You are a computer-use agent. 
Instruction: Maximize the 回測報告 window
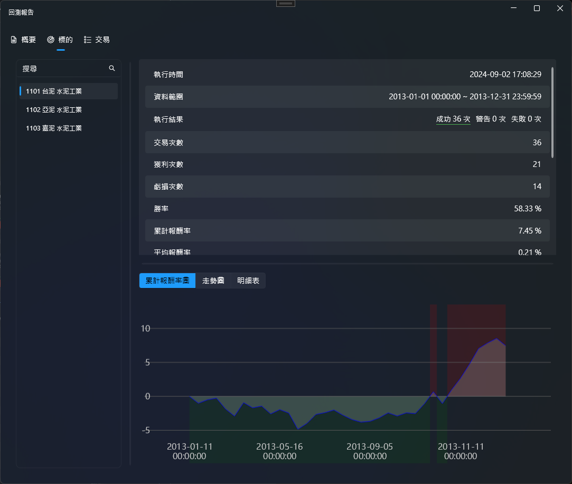point(537,8)
